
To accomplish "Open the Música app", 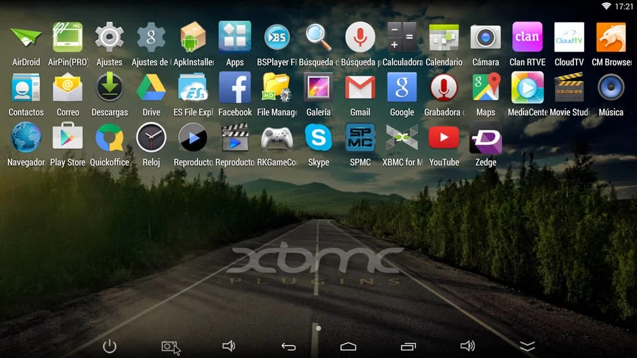I will [611, 87].
